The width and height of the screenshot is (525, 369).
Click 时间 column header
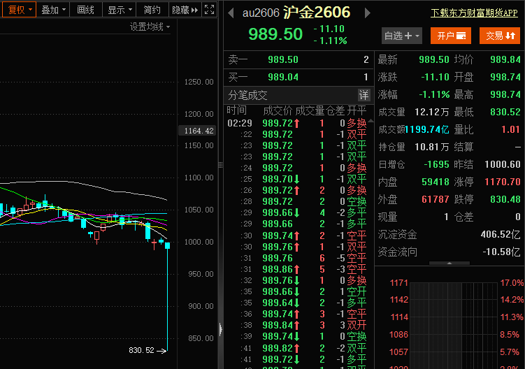pos(237,110)
